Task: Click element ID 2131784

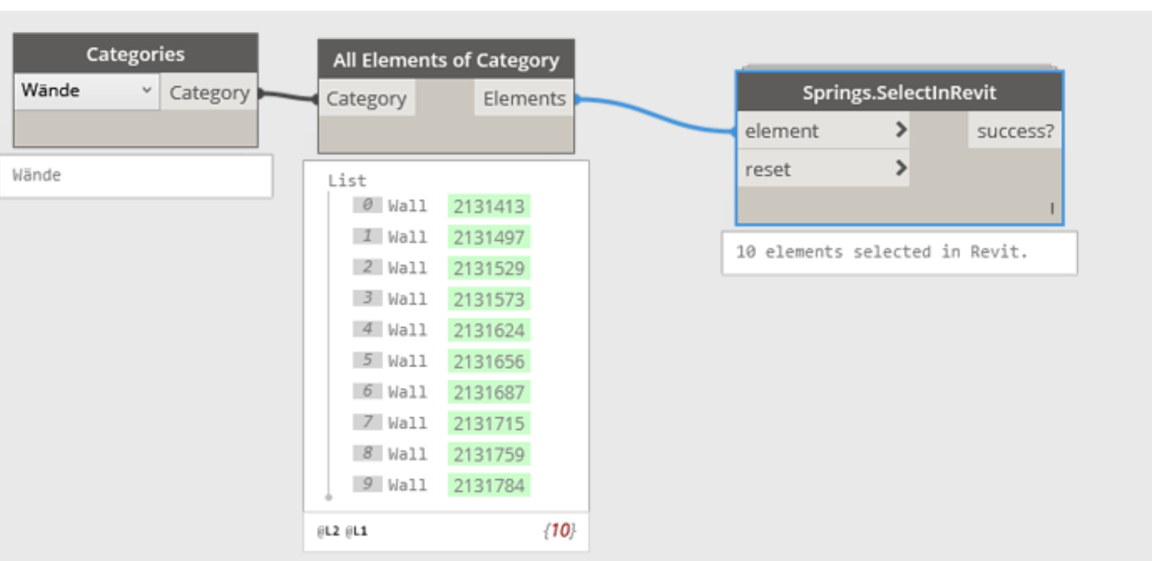Action: pyautogui.click(x=489, y=485)
